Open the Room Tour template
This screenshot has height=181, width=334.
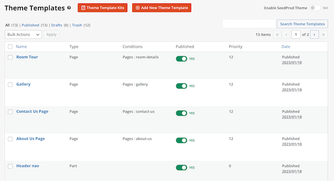(27, 57)
